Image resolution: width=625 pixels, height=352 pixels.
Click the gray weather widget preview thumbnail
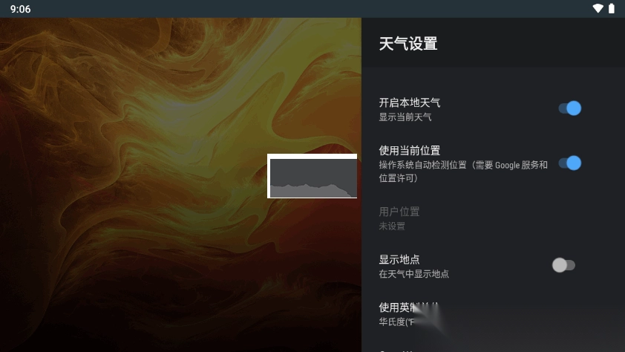pyautogui.click(x=312, y=176)
